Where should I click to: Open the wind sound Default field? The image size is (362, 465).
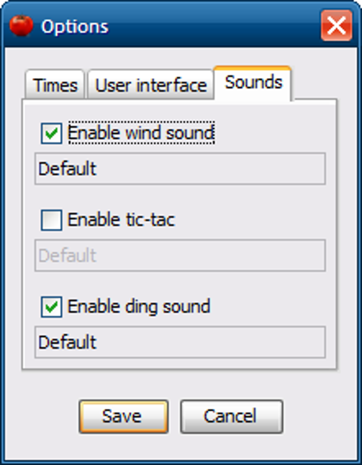pos(180,169)
